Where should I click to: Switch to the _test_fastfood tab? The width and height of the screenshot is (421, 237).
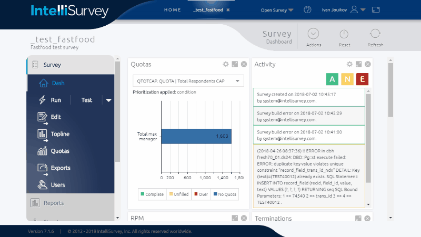tap(208, 10)
